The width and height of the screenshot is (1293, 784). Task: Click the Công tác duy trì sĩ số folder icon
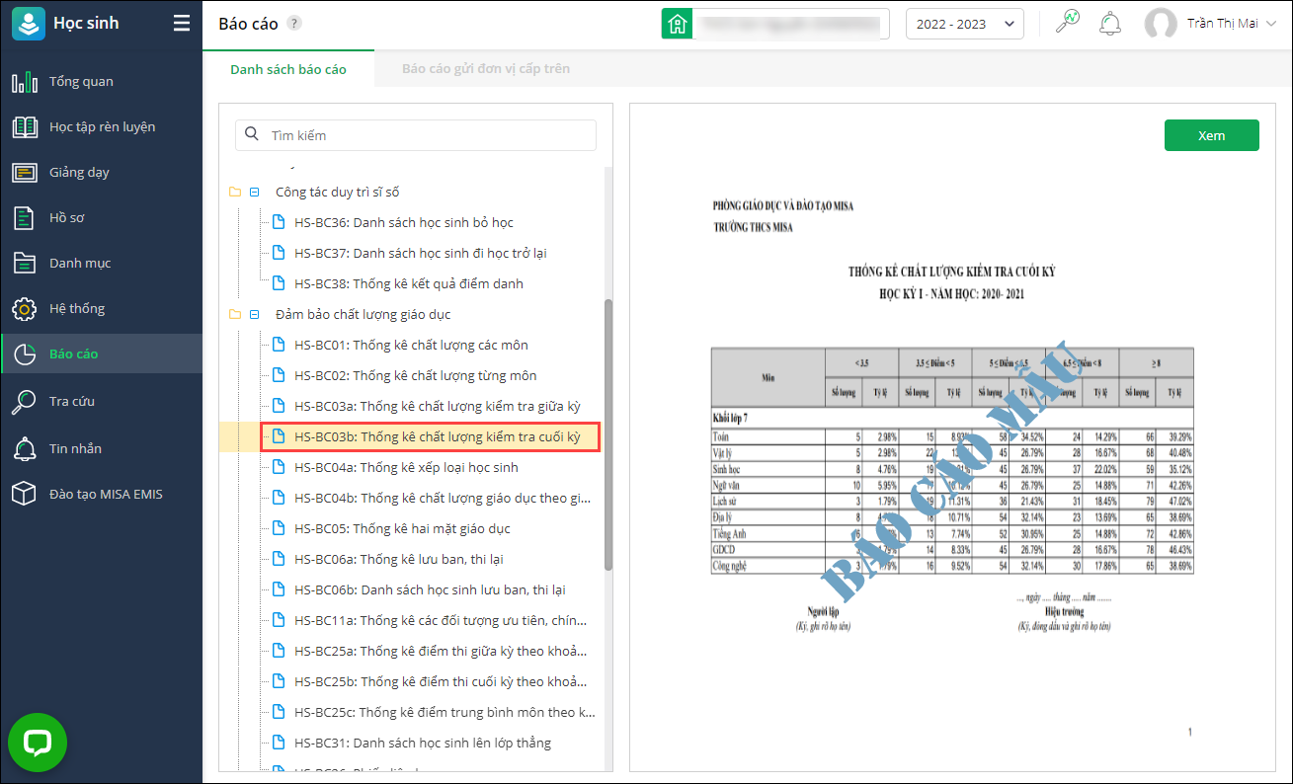(235, 193)
